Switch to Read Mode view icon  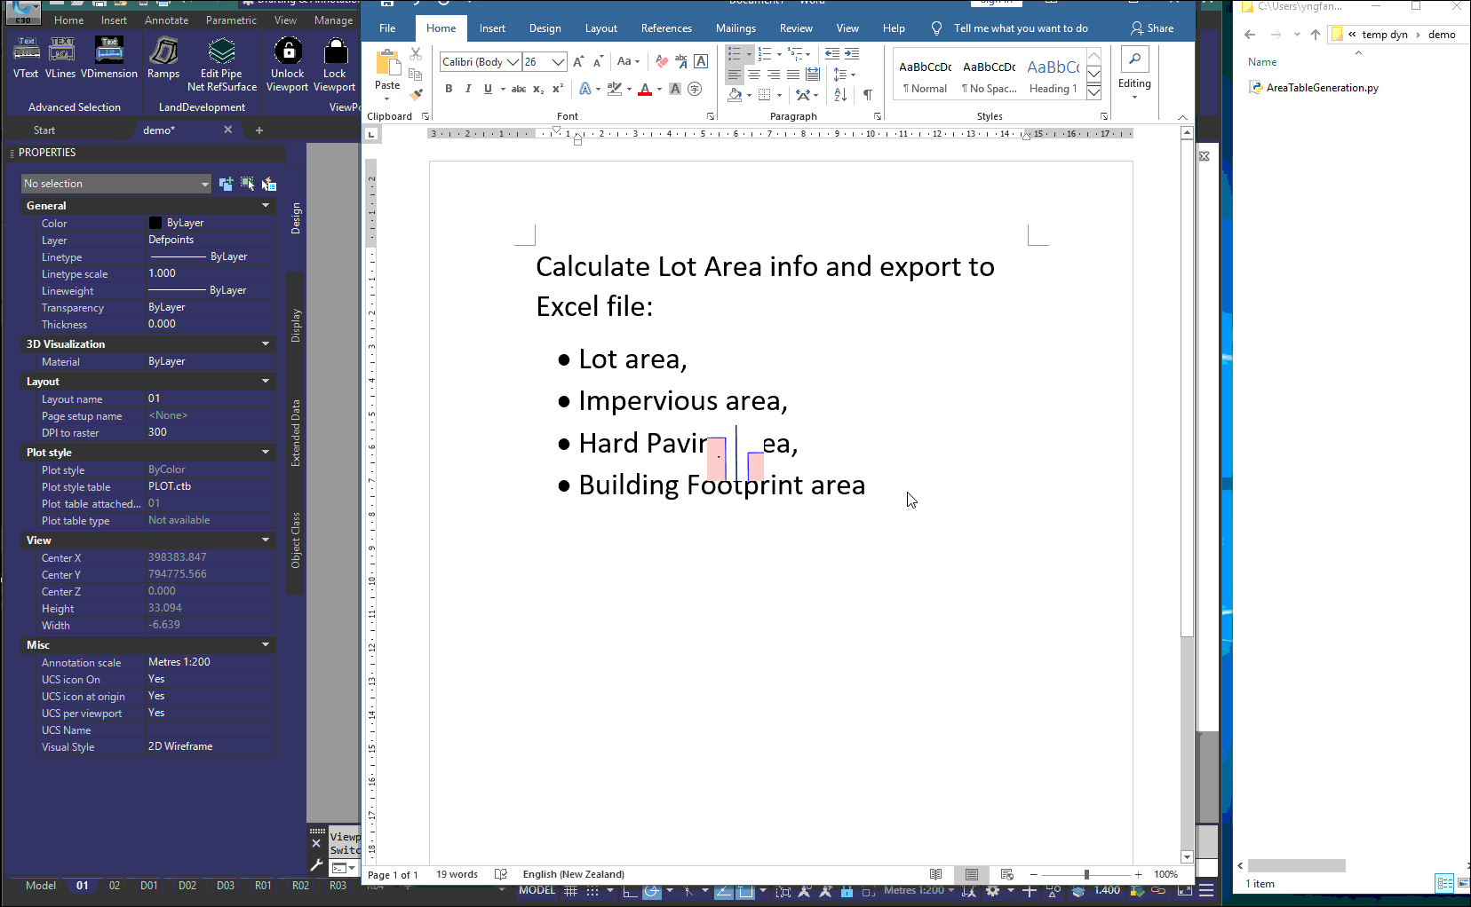click(935, 874)
